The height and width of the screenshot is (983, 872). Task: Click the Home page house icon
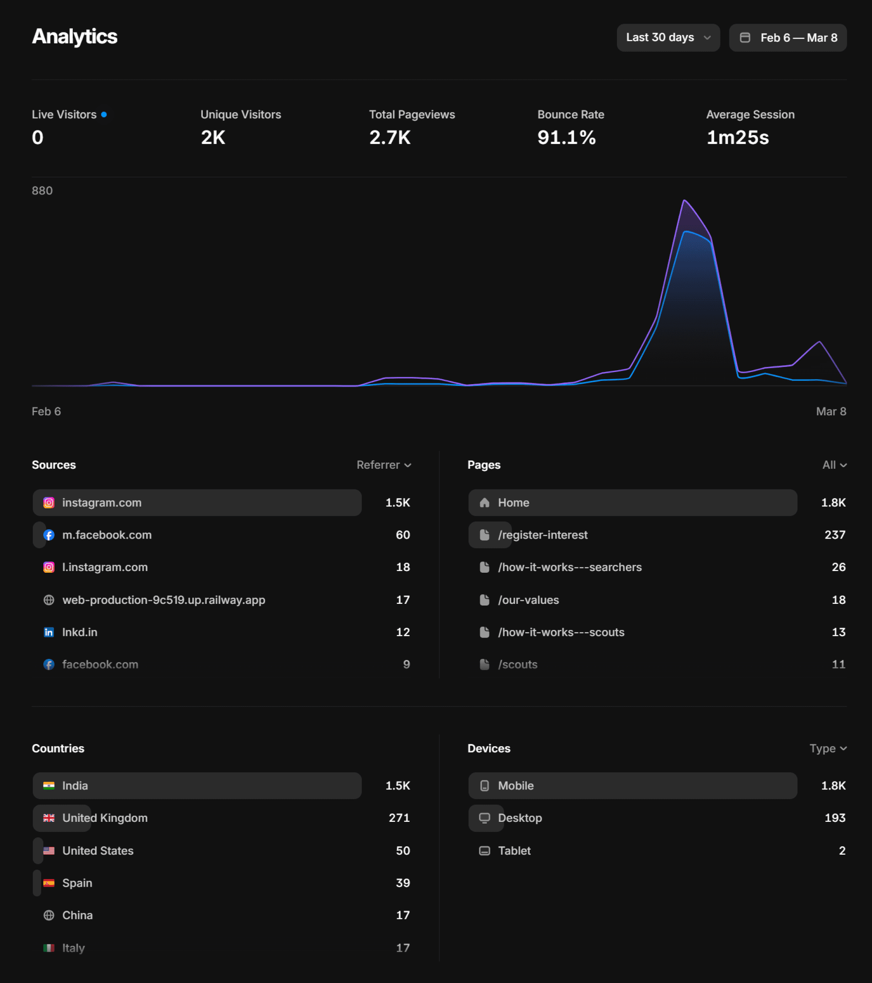(484, 502)
